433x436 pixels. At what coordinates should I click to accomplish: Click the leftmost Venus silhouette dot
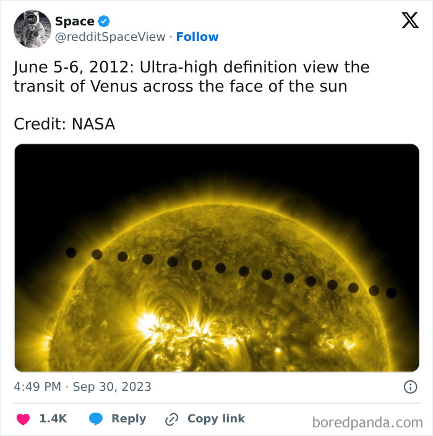(x=71, y=252)
